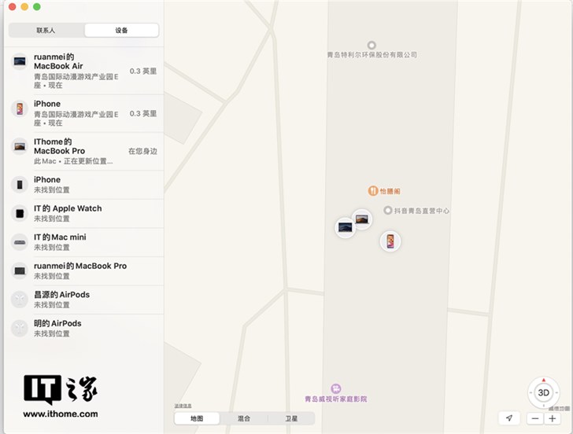The height and width of the screenshot is (434, 573).
Task: Click the colorful iPhone icon in list
Action: 20,108
